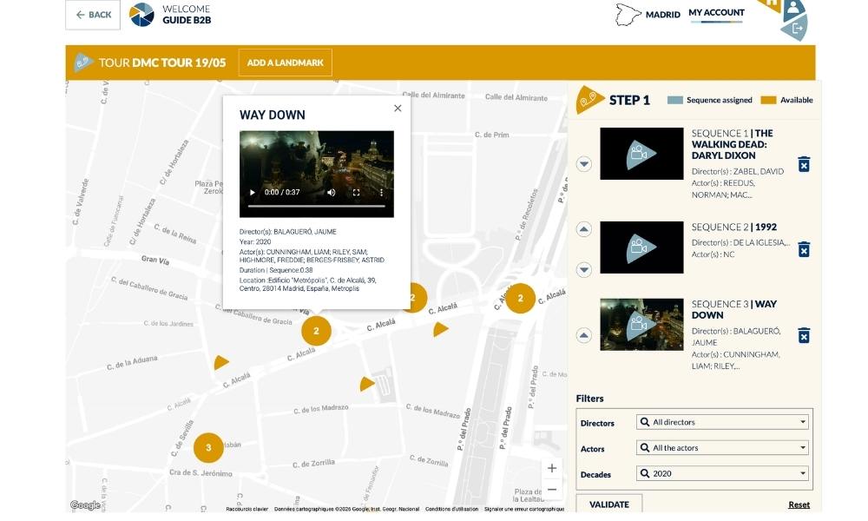Delete Sequence 1 with trash icon
The height and width of the screenshot is (521, 868).
click(804, 164)
